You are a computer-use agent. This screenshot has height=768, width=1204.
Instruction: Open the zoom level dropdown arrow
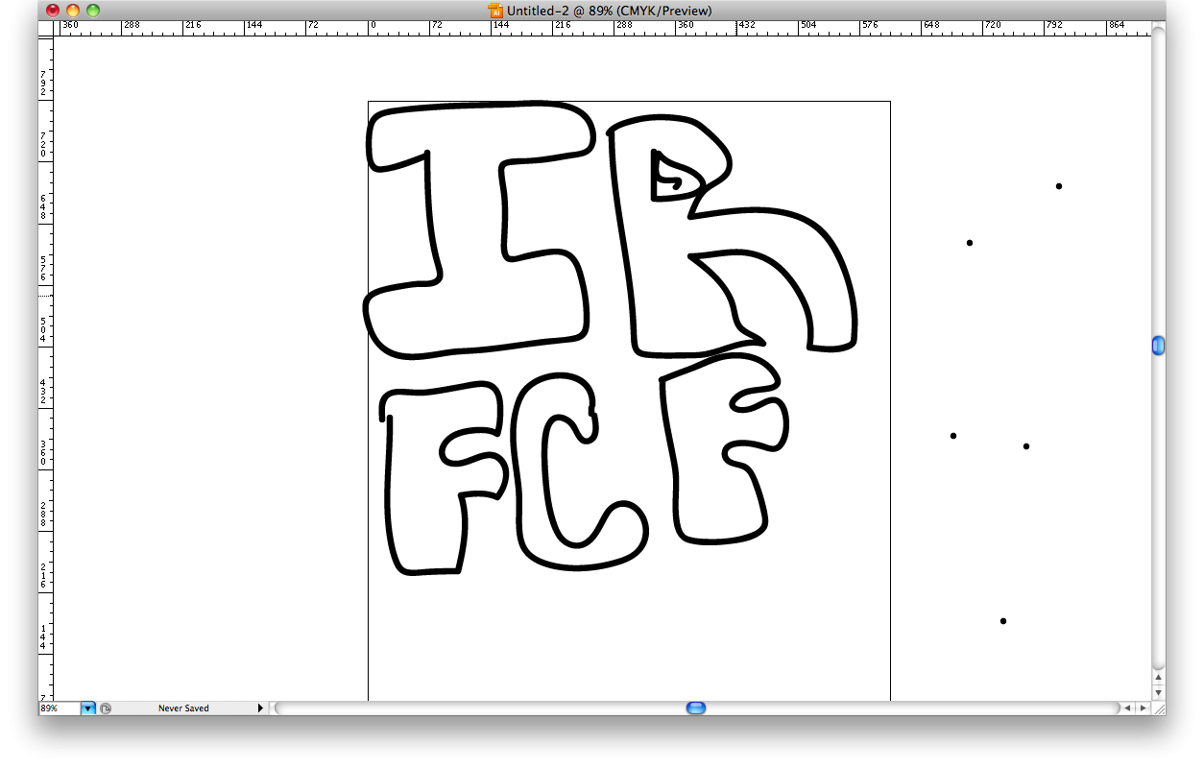pos(88,708)
